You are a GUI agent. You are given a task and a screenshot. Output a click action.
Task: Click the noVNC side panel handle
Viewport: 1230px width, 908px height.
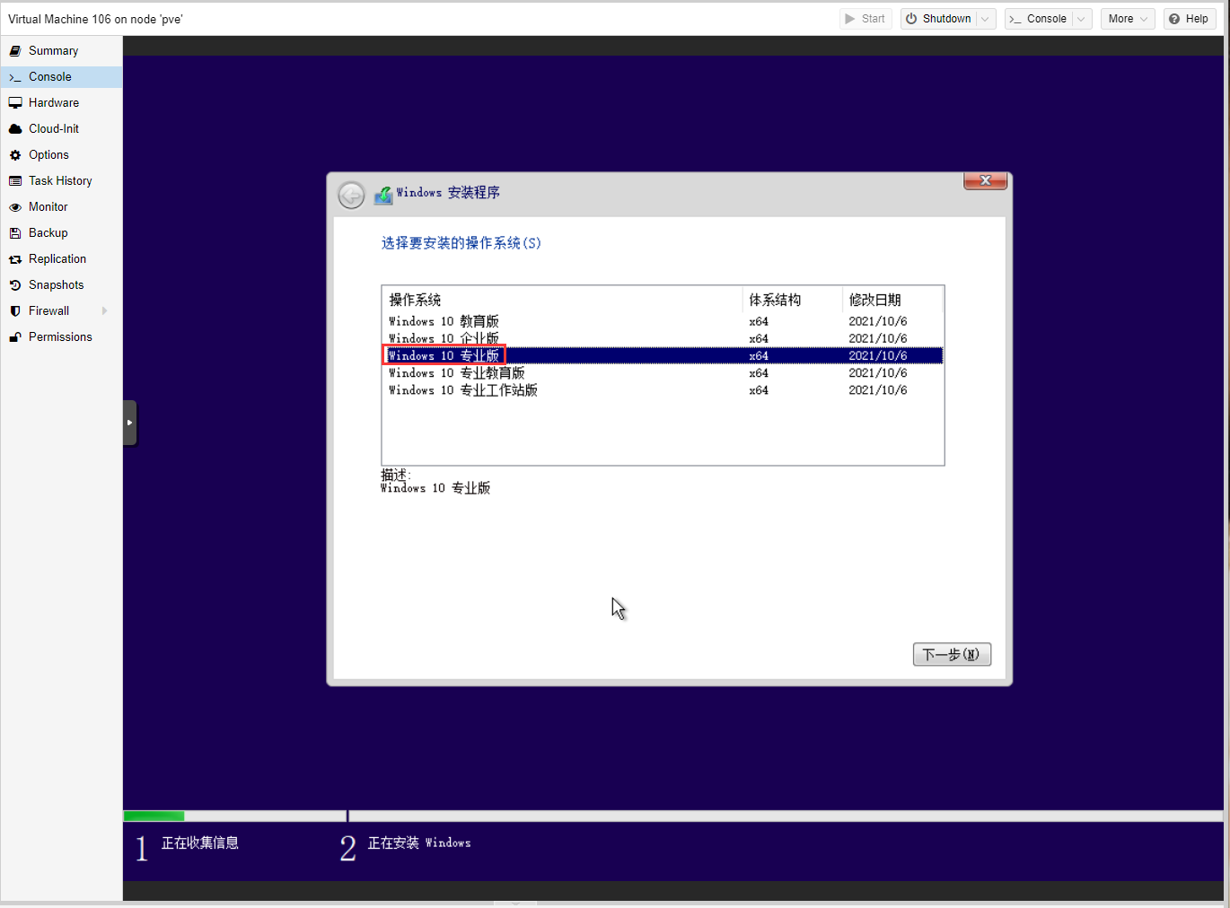(130, 423)
